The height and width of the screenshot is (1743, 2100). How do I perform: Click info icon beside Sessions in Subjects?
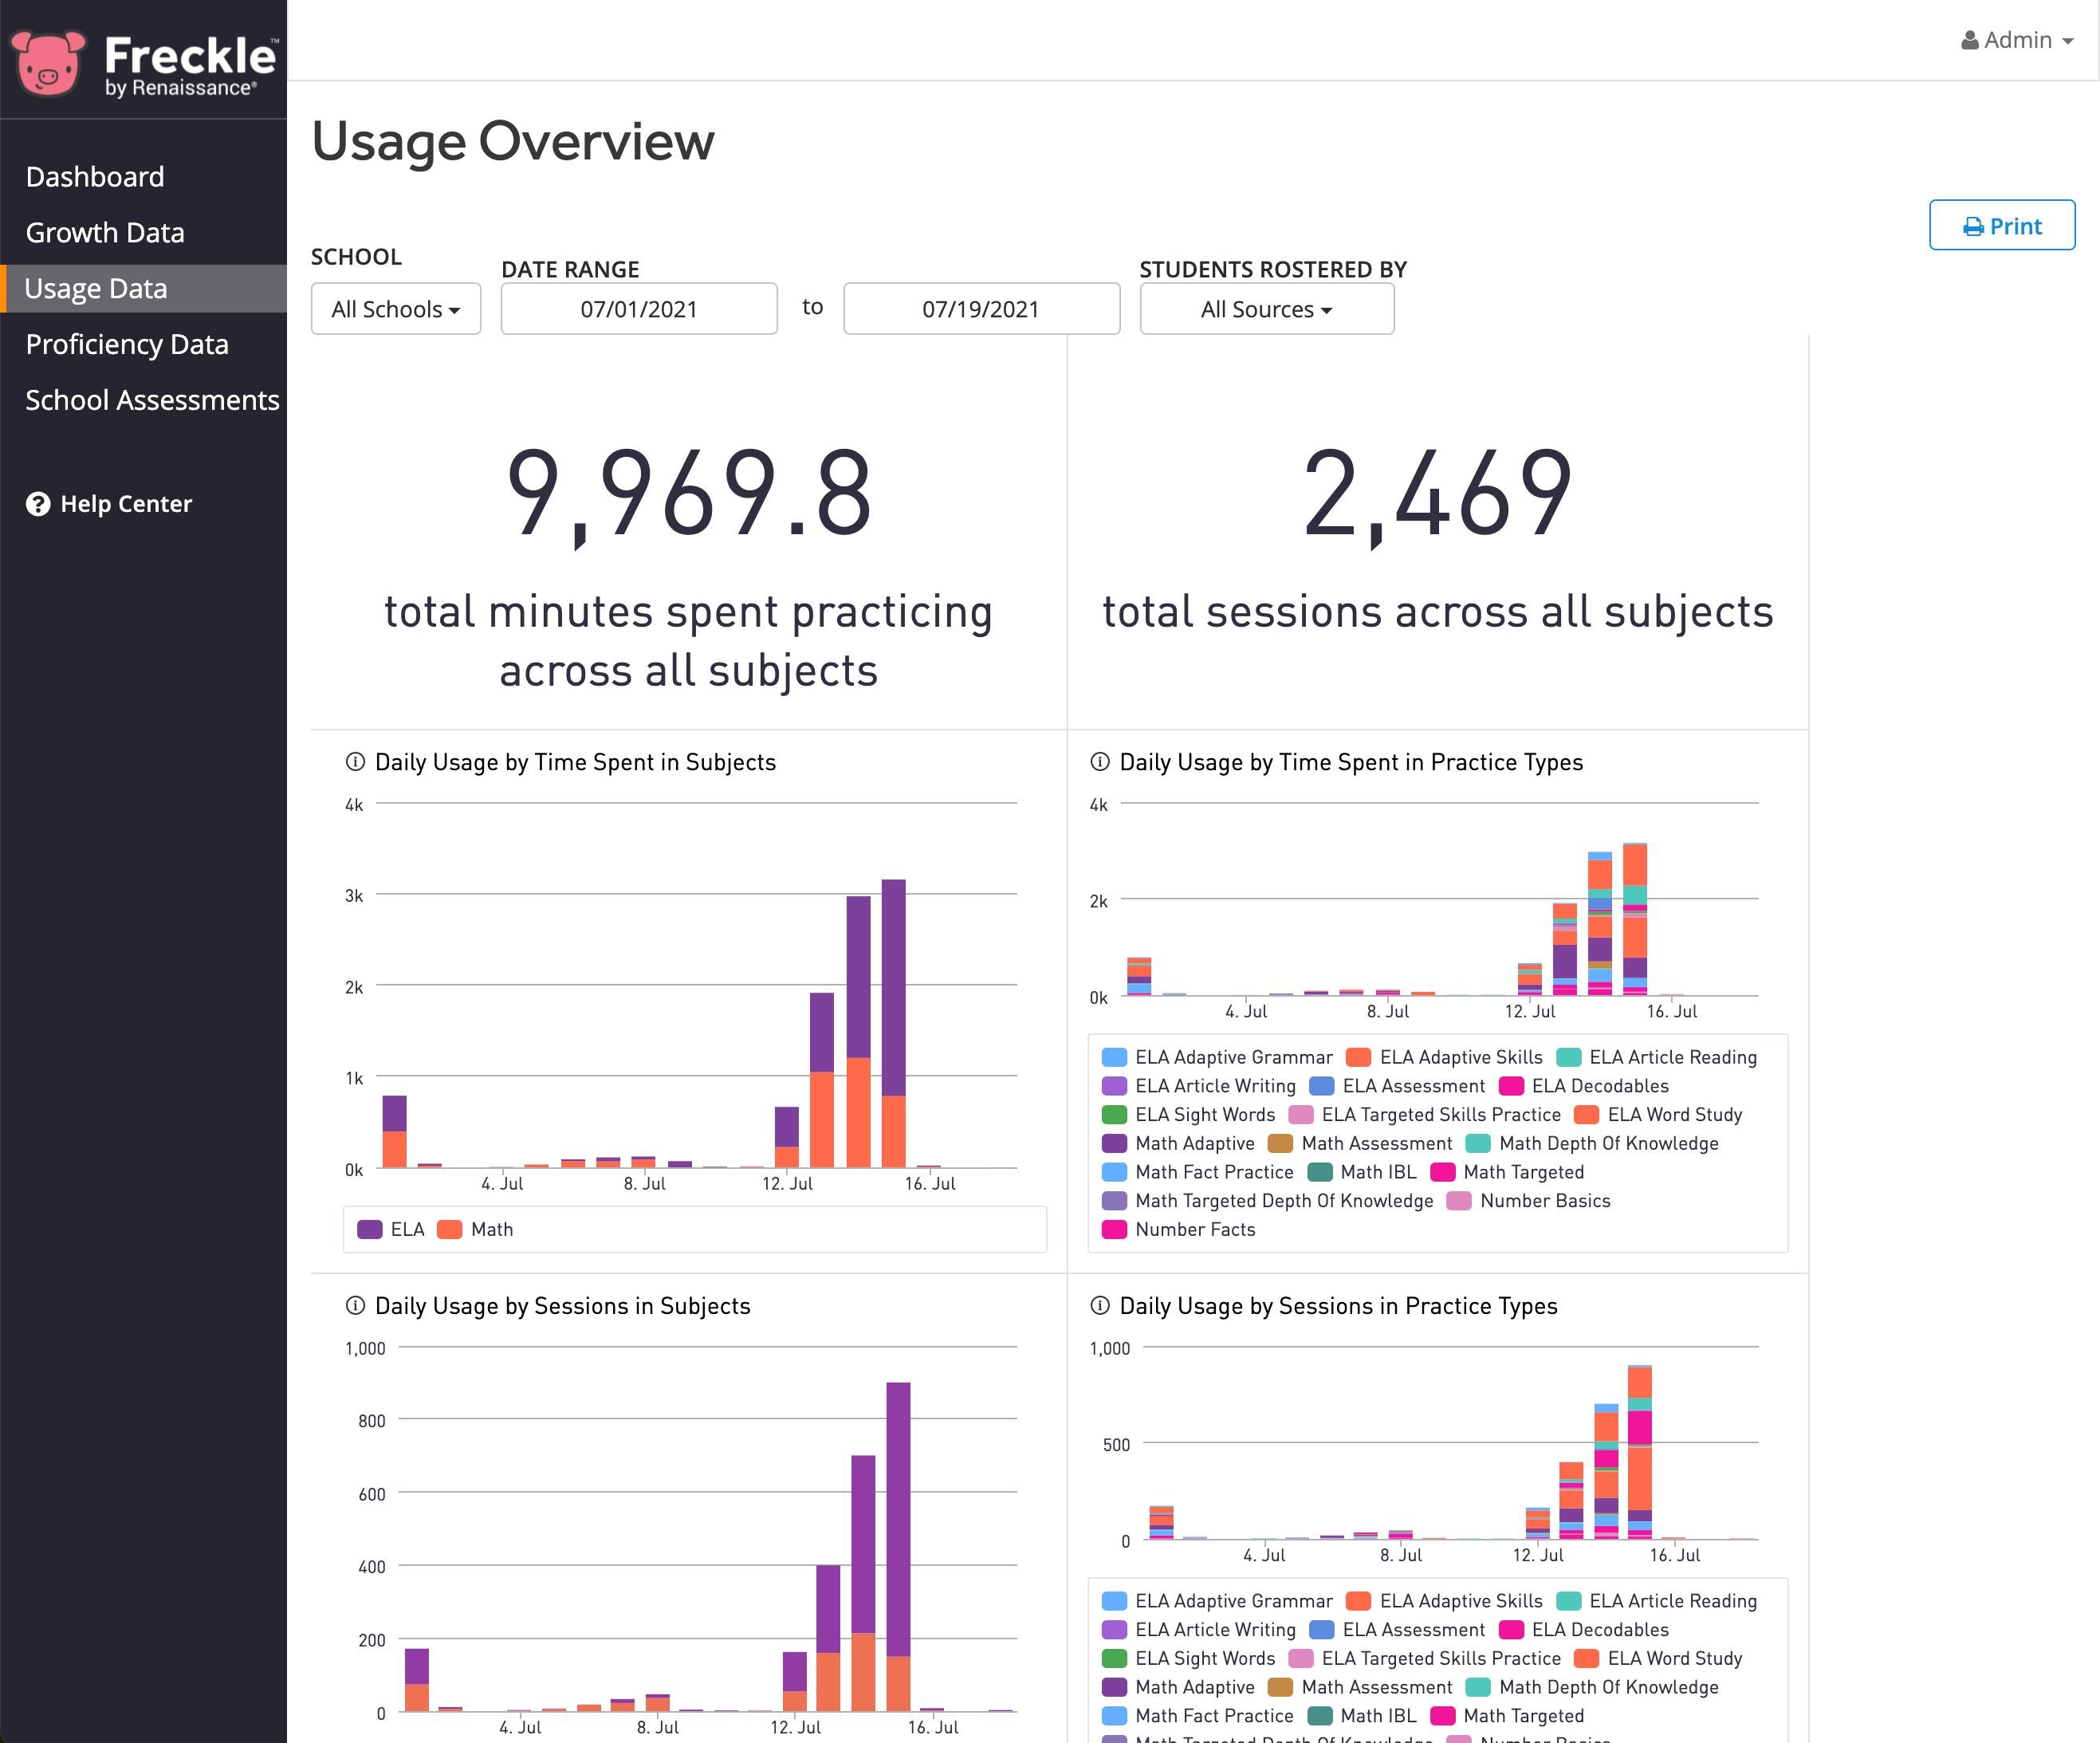[x=355, y=1306]
